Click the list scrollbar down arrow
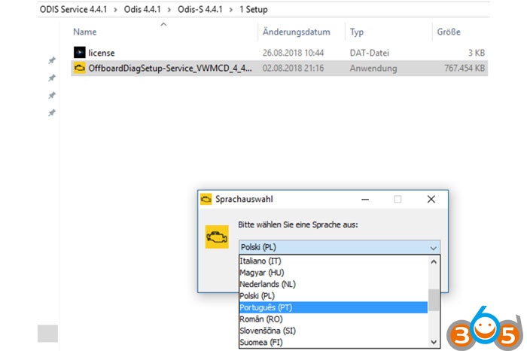This screenshot has height=351, width=527. 434,342
